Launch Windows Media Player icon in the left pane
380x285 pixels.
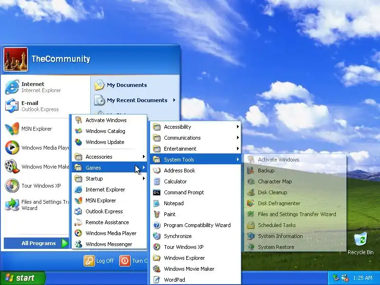click(x=12, y=148)
